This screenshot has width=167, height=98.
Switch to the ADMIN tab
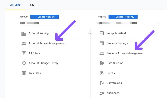pos(15,5)
